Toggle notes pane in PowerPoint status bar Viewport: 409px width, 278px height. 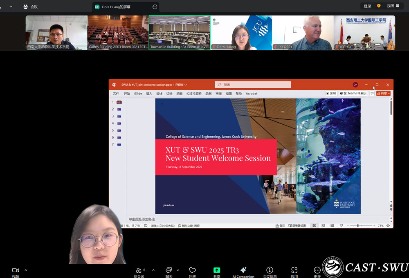click(x=280, y=226)
